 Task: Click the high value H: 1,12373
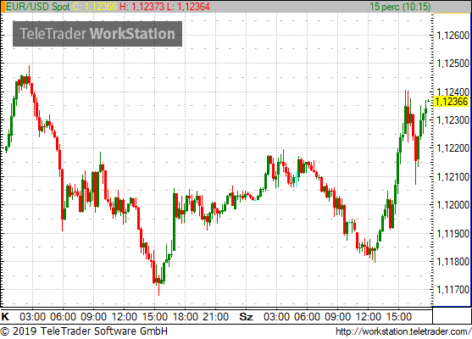point(142,7)
